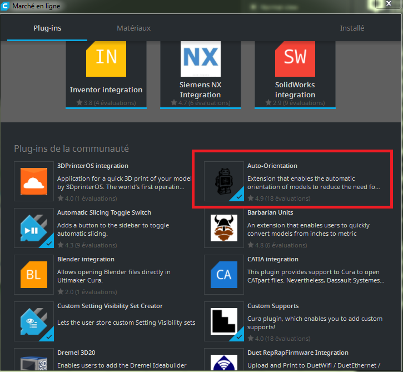Click Auto-Orientation 4.9 (18 évaluations) rating

pyautogui.click(x=279, y=199)
